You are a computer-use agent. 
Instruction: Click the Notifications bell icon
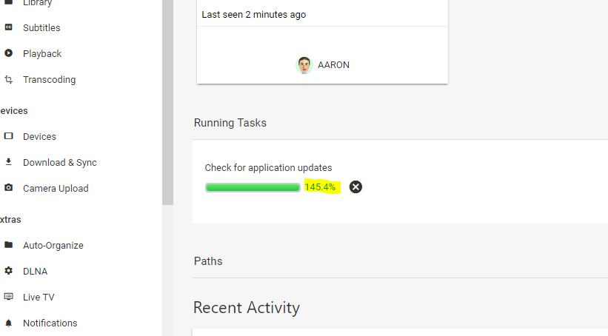click(9, 323)
